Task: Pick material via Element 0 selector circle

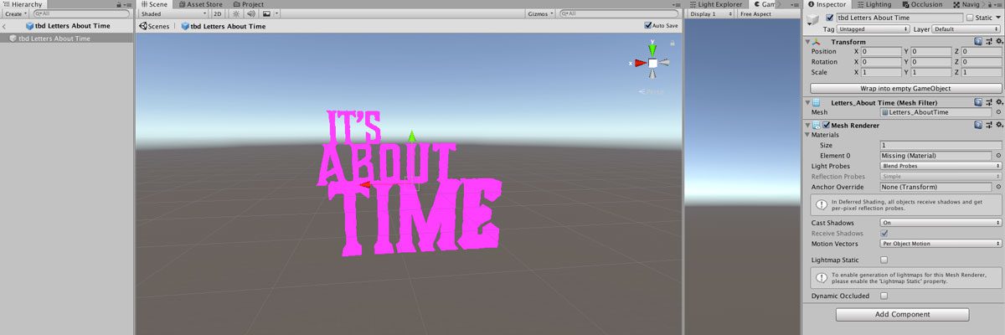Action: pos(997,156)
